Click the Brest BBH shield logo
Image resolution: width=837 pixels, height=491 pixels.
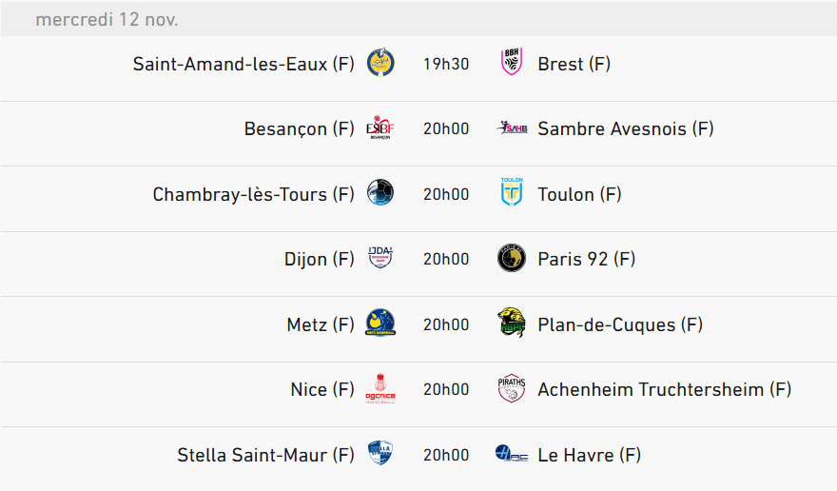pos(512,62)
